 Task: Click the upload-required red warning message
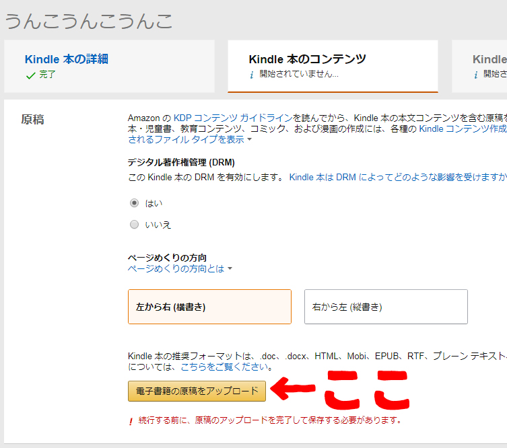click(x=270, y=420)
